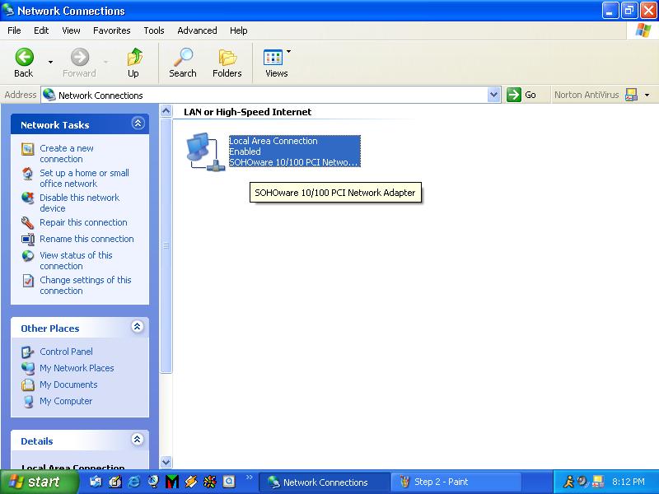
Task: Open the Views dropdown arrow
Action: coord(289,52)
